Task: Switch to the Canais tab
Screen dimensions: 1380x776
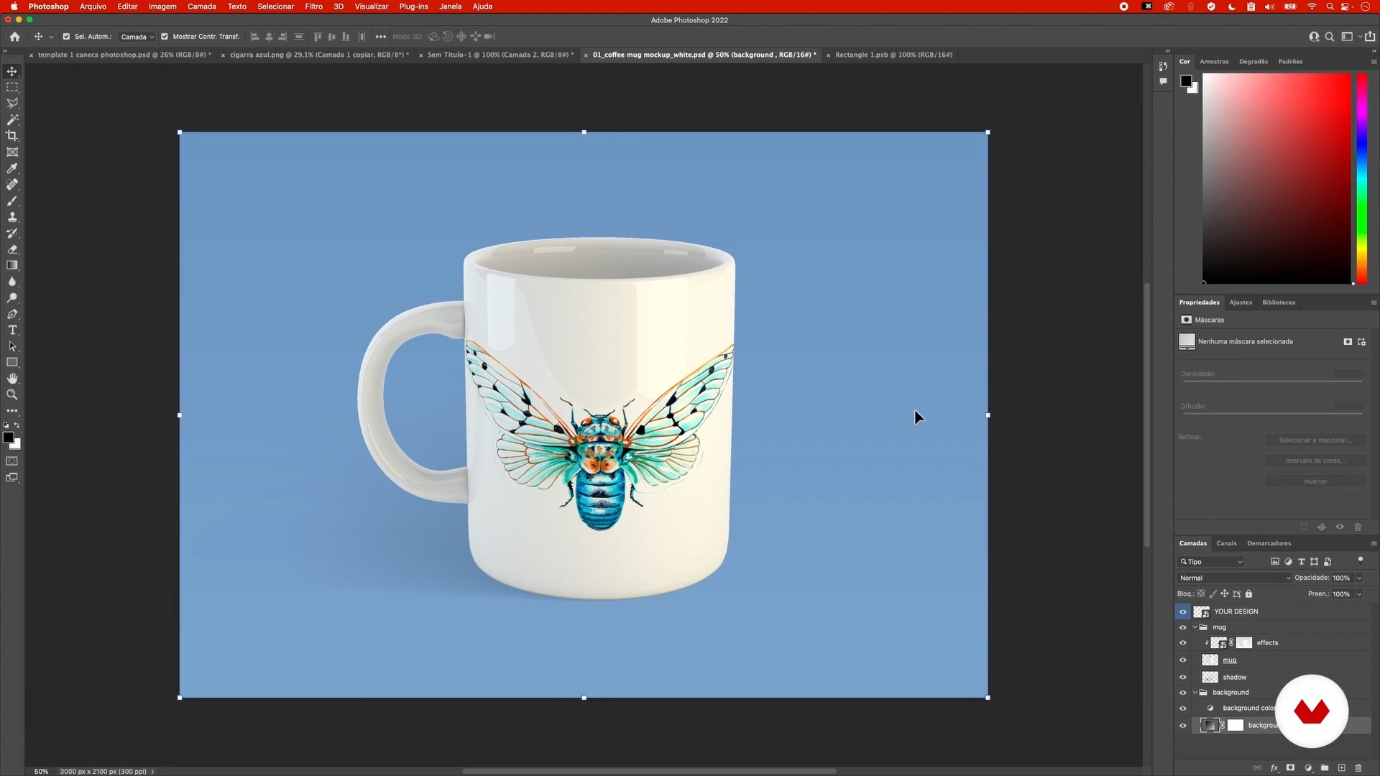Action: coord(1226,543)
